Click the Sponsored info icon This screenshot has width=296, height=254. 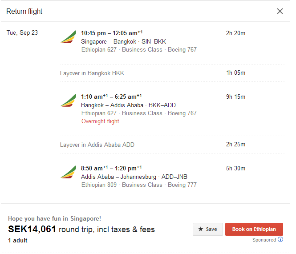click(280, 239)
